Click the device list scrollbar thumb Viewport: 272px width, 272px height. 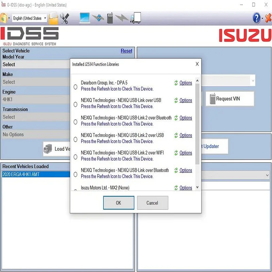pyautogui.click(x=197, y=124)
